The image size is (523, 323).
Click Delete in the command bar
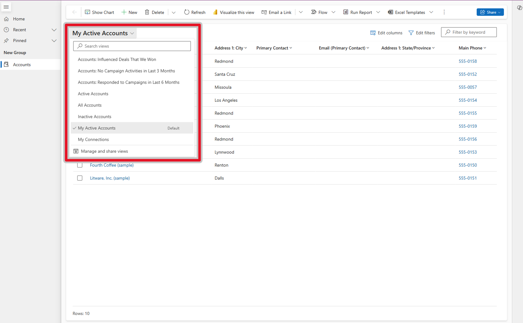click(x=154, y=12)
